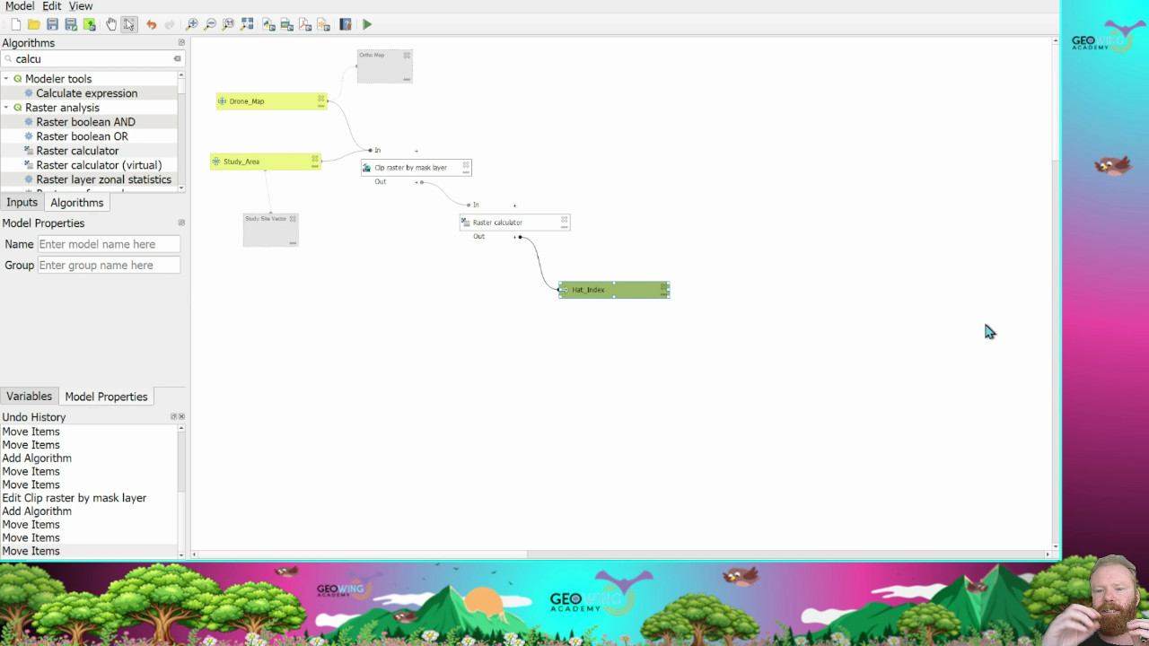Float the Undo History panel
This screenshot has height=646, width=1149.
point(174,417)
